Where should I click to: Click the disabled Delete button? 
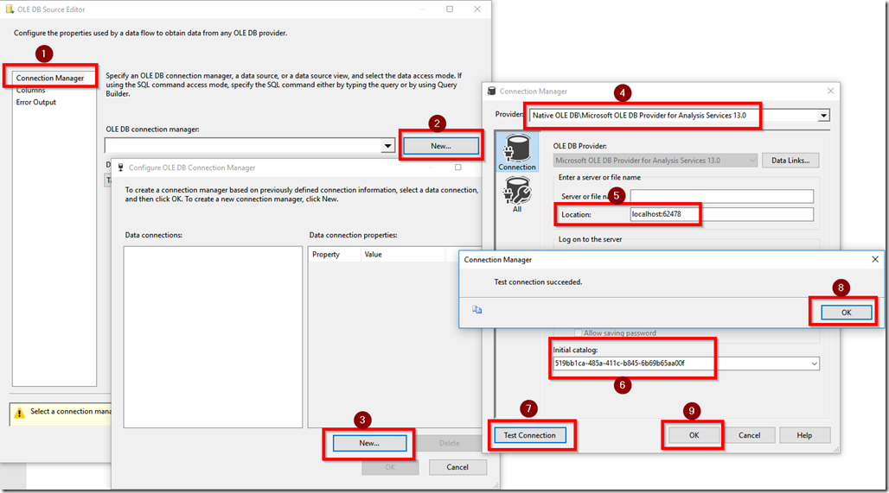[449, 443]
